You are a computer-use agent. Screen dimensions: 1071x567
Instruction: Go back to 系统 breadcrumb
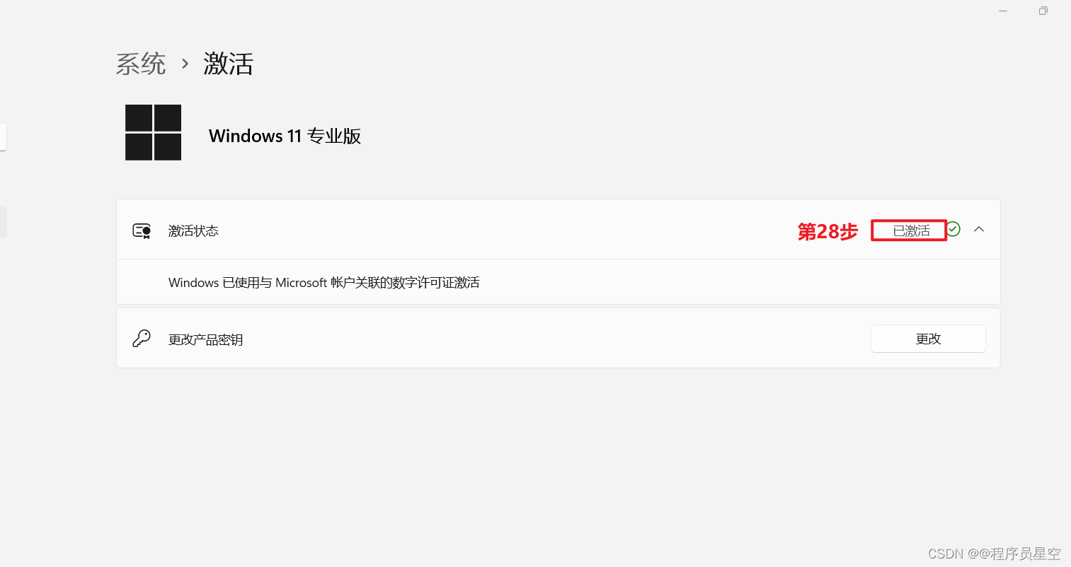141,64
